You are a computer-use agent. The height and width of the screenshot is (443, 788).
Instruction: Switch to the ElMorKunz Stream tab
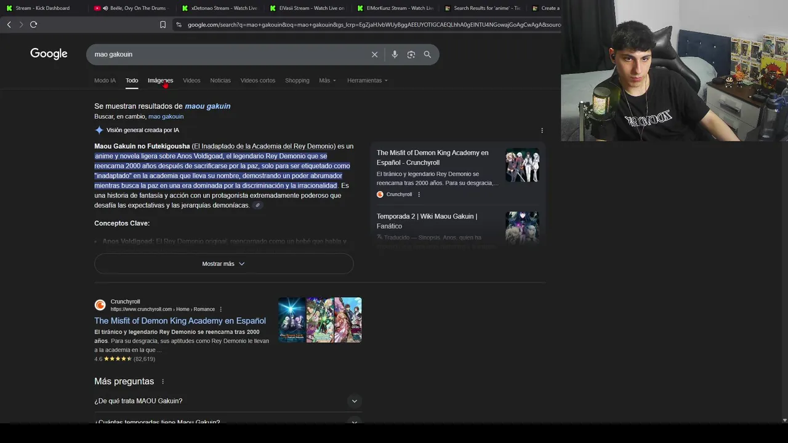point(395,8)
